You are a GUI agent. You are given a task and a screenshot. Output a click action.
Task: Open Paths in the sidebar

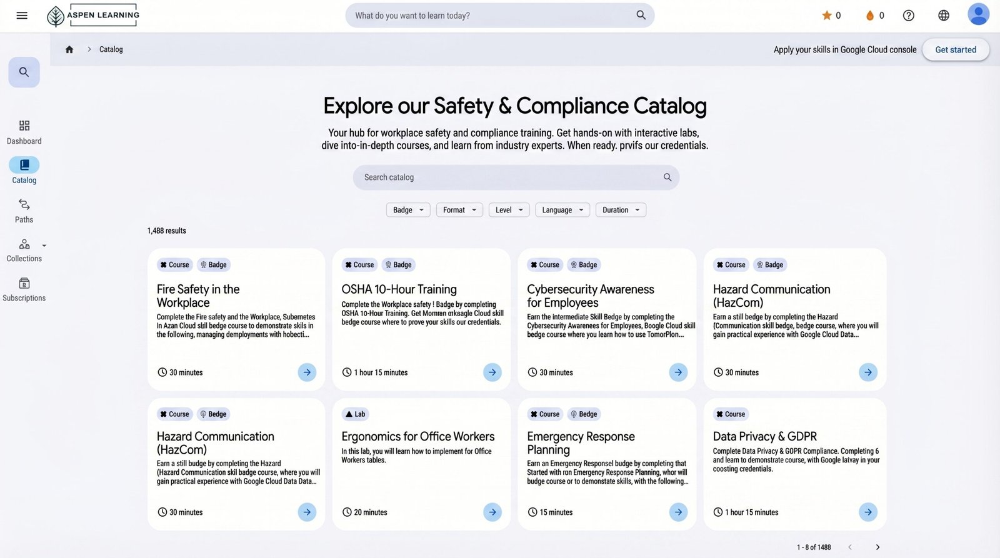click(24, 211)
